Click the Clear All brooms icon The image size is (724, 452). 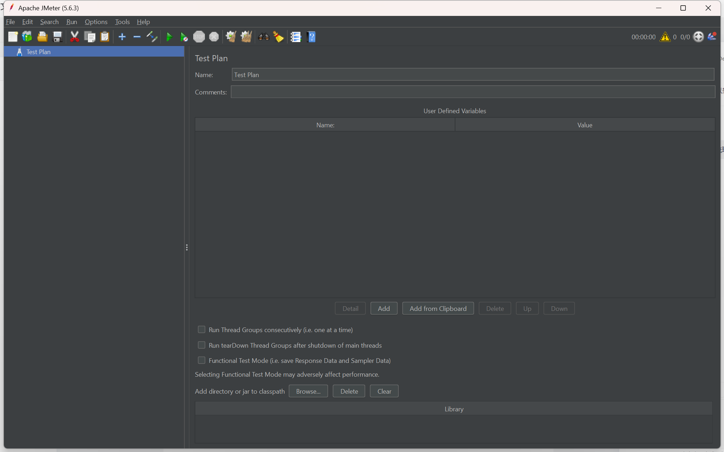coord(246,37)
